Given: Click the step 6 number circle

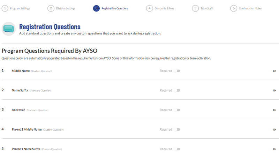Looking at the screenshot, I should tap(233, 8).
